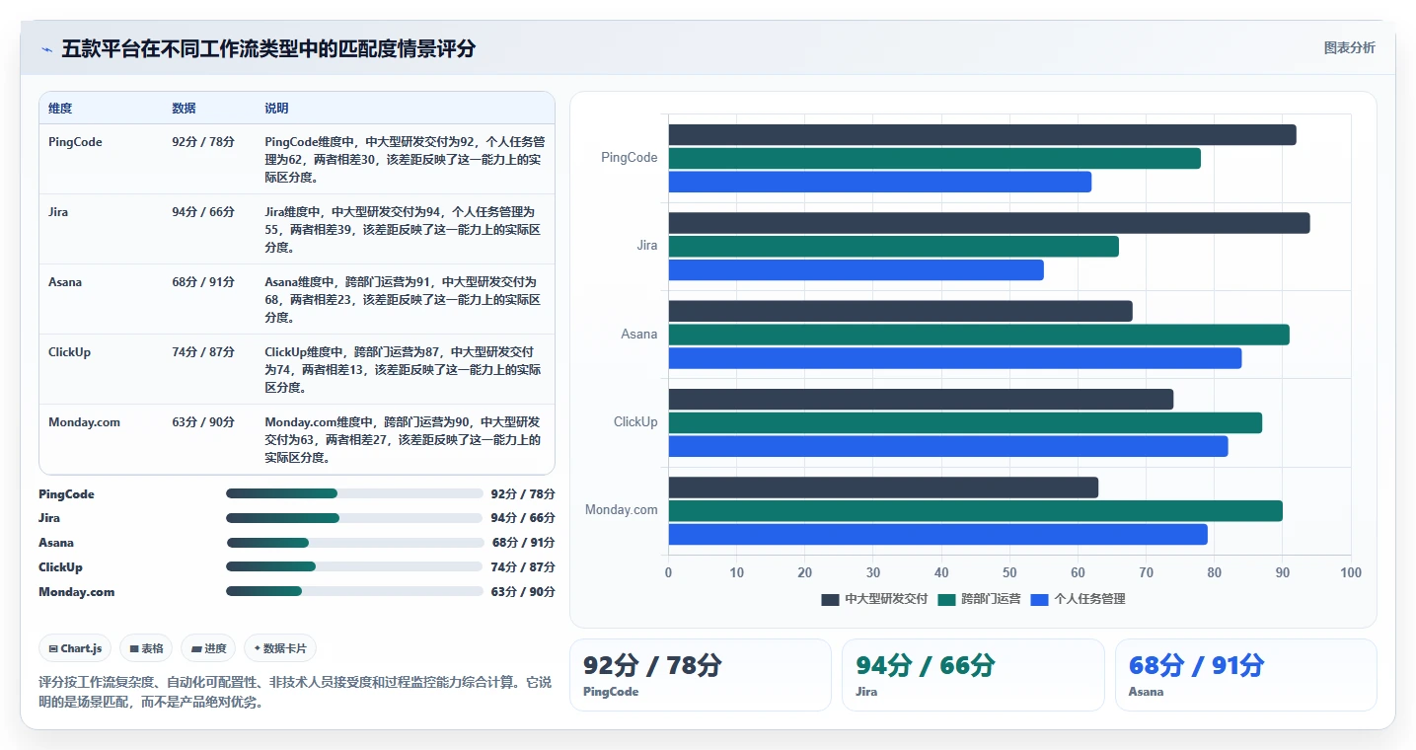Click the Jira table row name
This screenshot has width=1416, height=750.
pos(58,212)
